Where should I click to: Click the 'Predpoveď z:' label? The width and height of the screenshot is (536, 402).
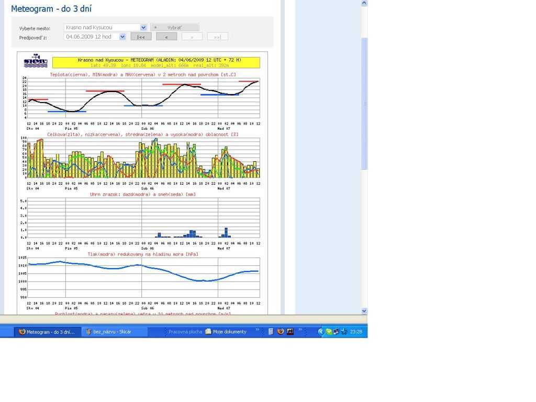coord(33,38)
